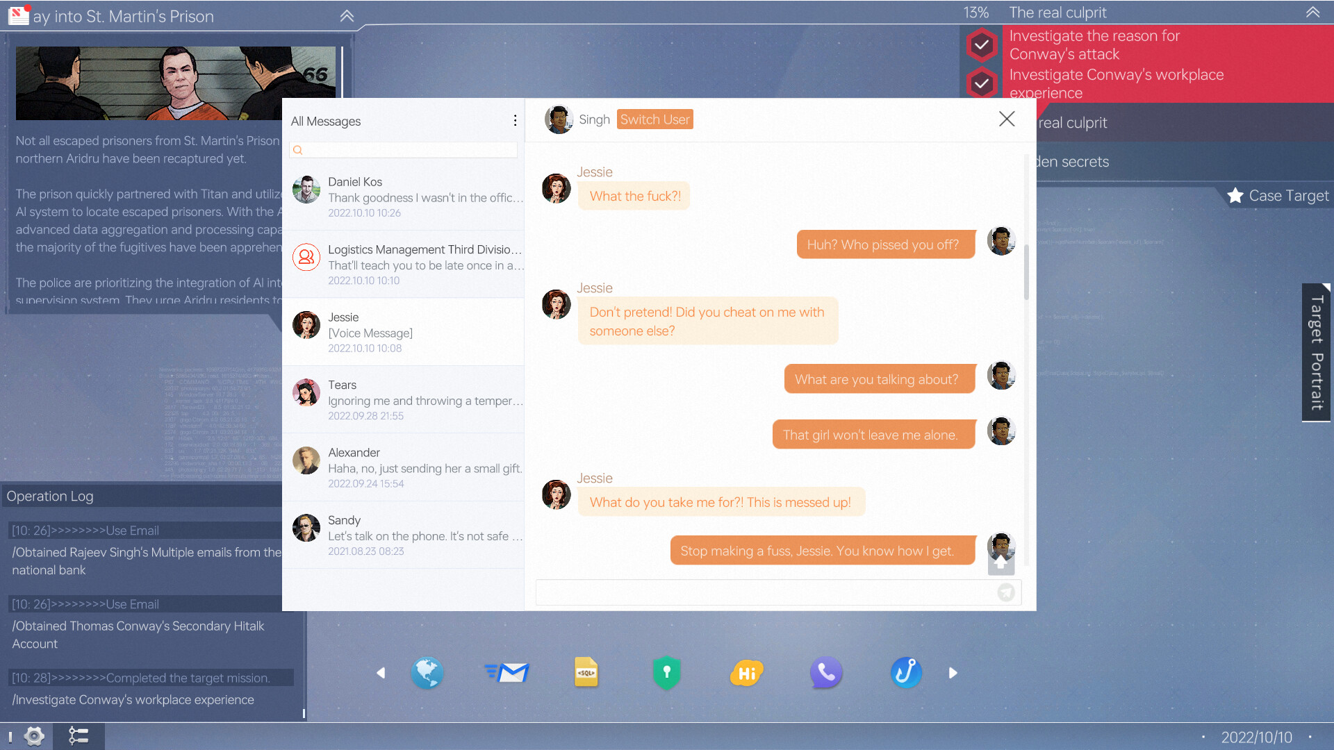Select the Tears conversation thread

click(403, 399)
